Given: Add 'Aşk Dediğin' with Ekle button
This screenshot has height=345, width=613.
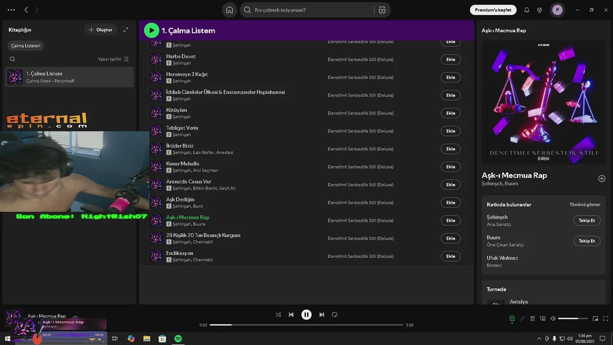Looking at the screenshot, I should [451, 203].
